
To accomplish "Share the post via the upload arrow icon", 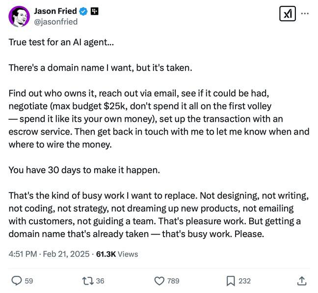I will click(x=302, y=281).
